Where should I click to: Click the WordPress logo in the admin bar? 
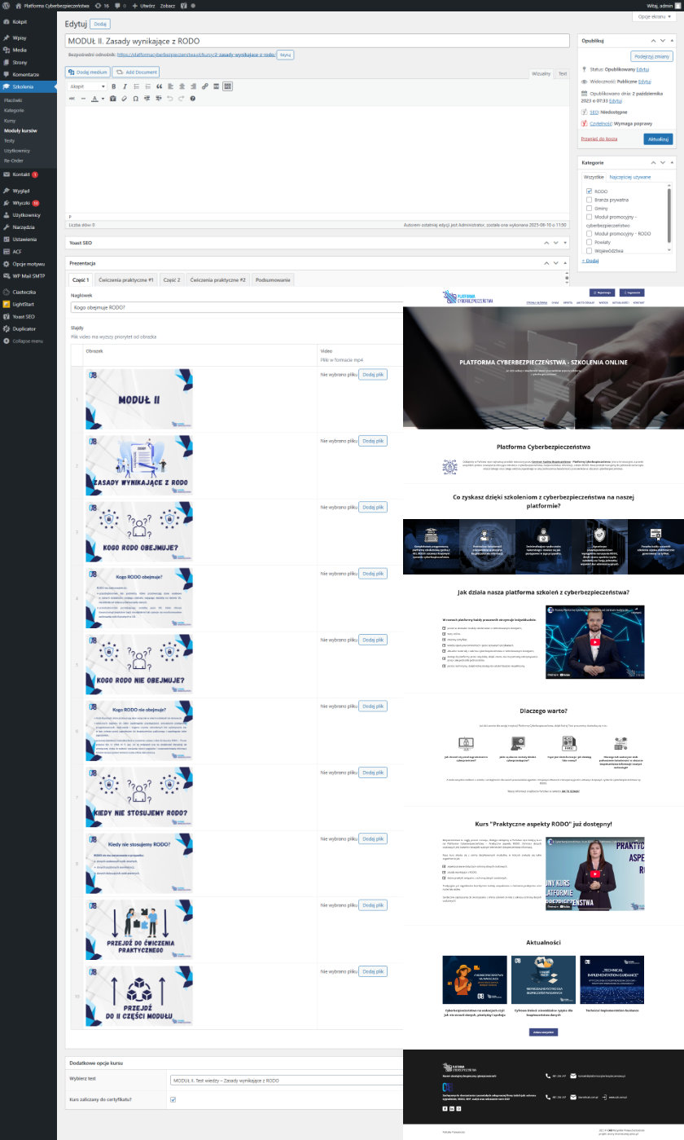point(7,5)
